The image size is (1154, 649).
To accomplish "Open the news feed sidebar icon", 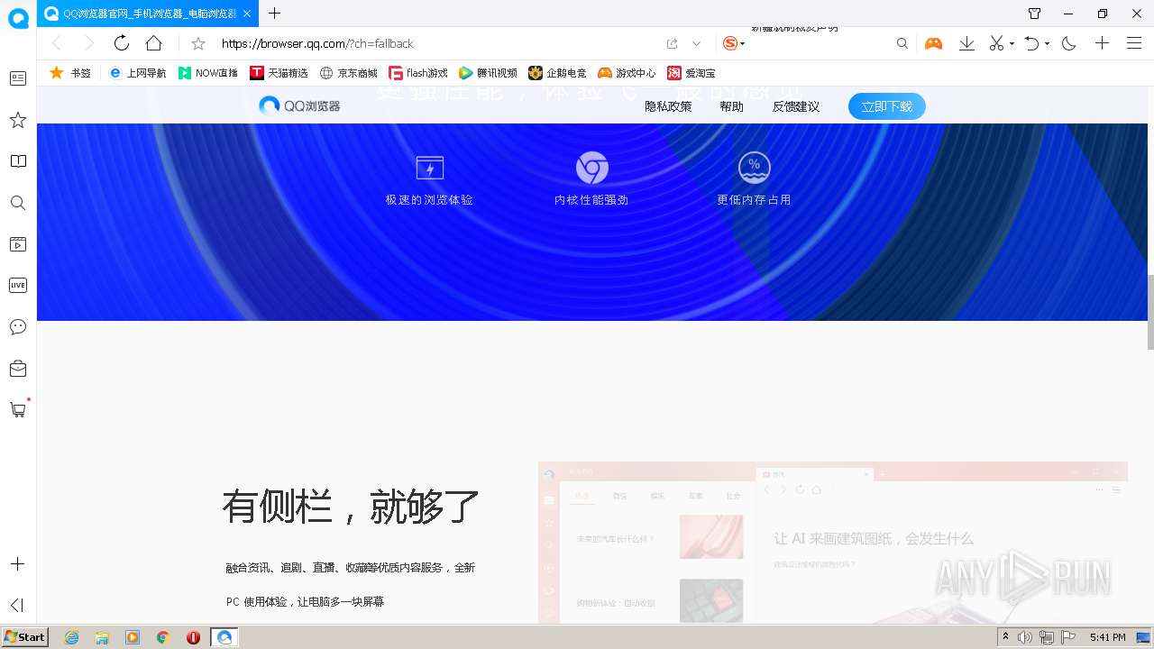I will click(17, 78).
